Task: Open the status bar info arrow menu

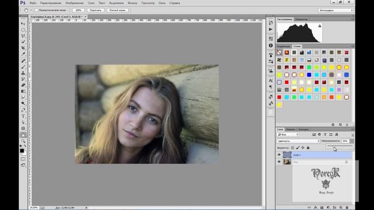Action: coord(86,208)
